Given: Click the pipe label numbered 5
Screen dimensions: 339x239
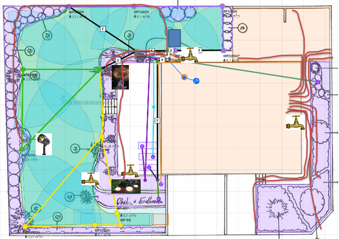Looking at the screenshot, I should click(152, 50).
